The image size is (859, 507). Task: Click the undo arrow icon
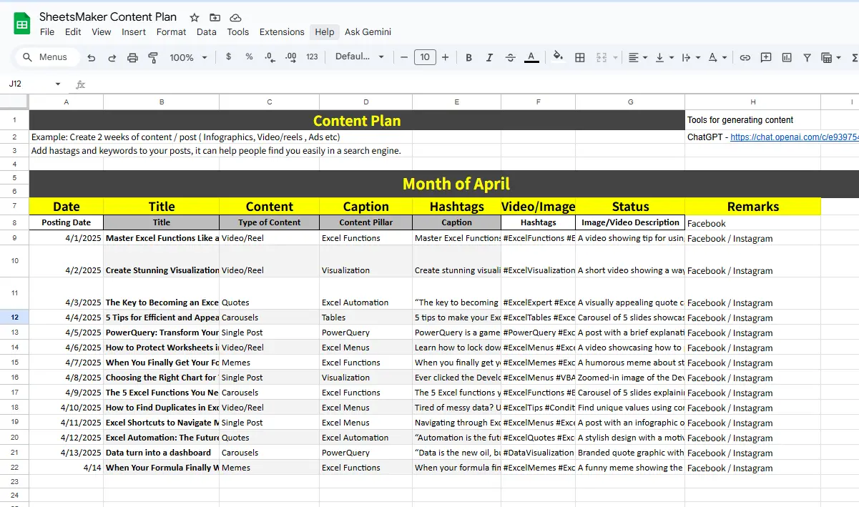coord(91,57)
